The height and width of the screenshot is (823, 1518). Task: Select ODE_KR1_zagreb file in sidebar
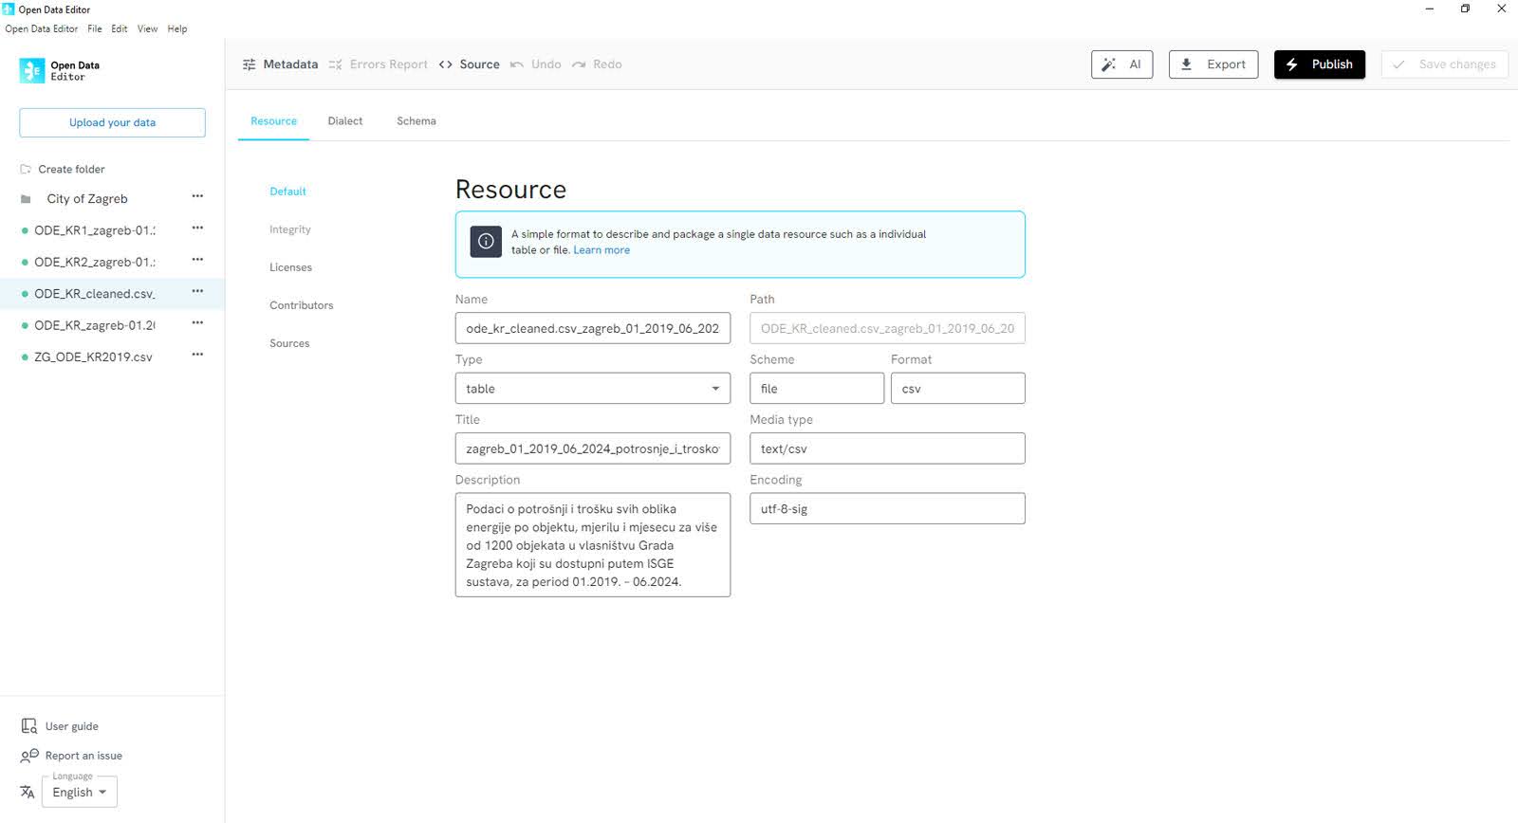(x=94, y=230)
